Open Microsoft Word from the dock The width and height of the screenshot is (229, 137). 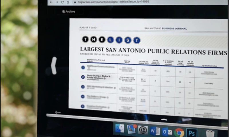[155, 131]
